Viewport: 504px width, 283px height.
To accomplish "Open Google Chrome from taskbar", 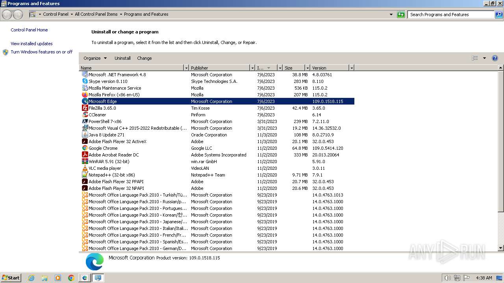I will point(71,278).
